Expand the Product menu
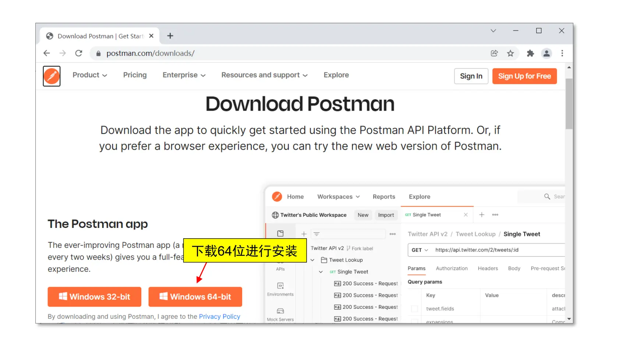630x343 pixels. pos(90,75)
